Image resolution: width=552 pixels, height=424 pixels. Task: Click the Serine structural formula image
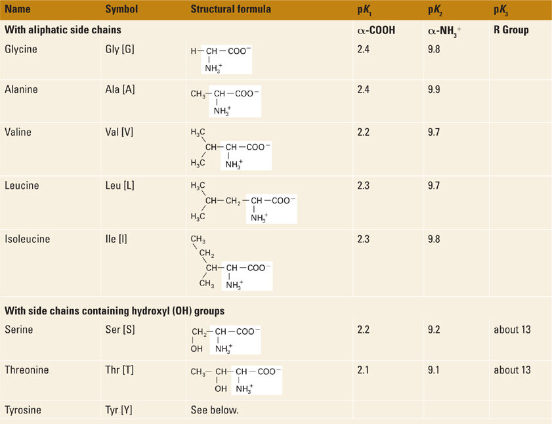225,339
